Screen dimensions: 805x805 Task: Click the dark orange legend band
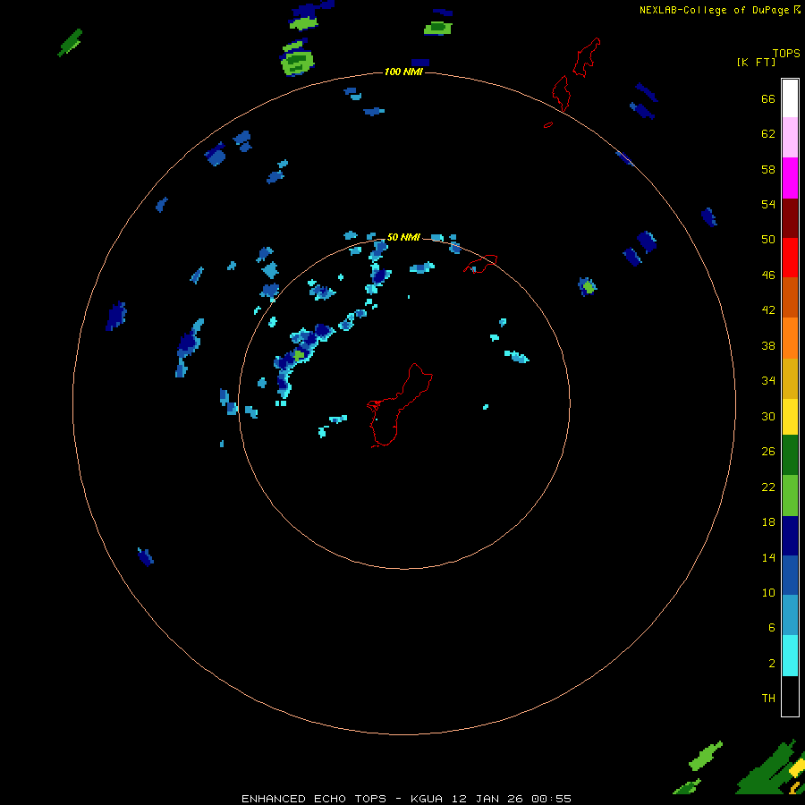[x=790, y=298]
